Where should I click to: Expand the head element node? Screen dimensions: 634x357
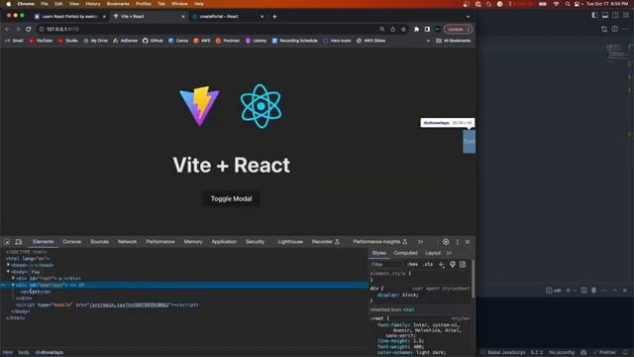click(x=8, y=265)
